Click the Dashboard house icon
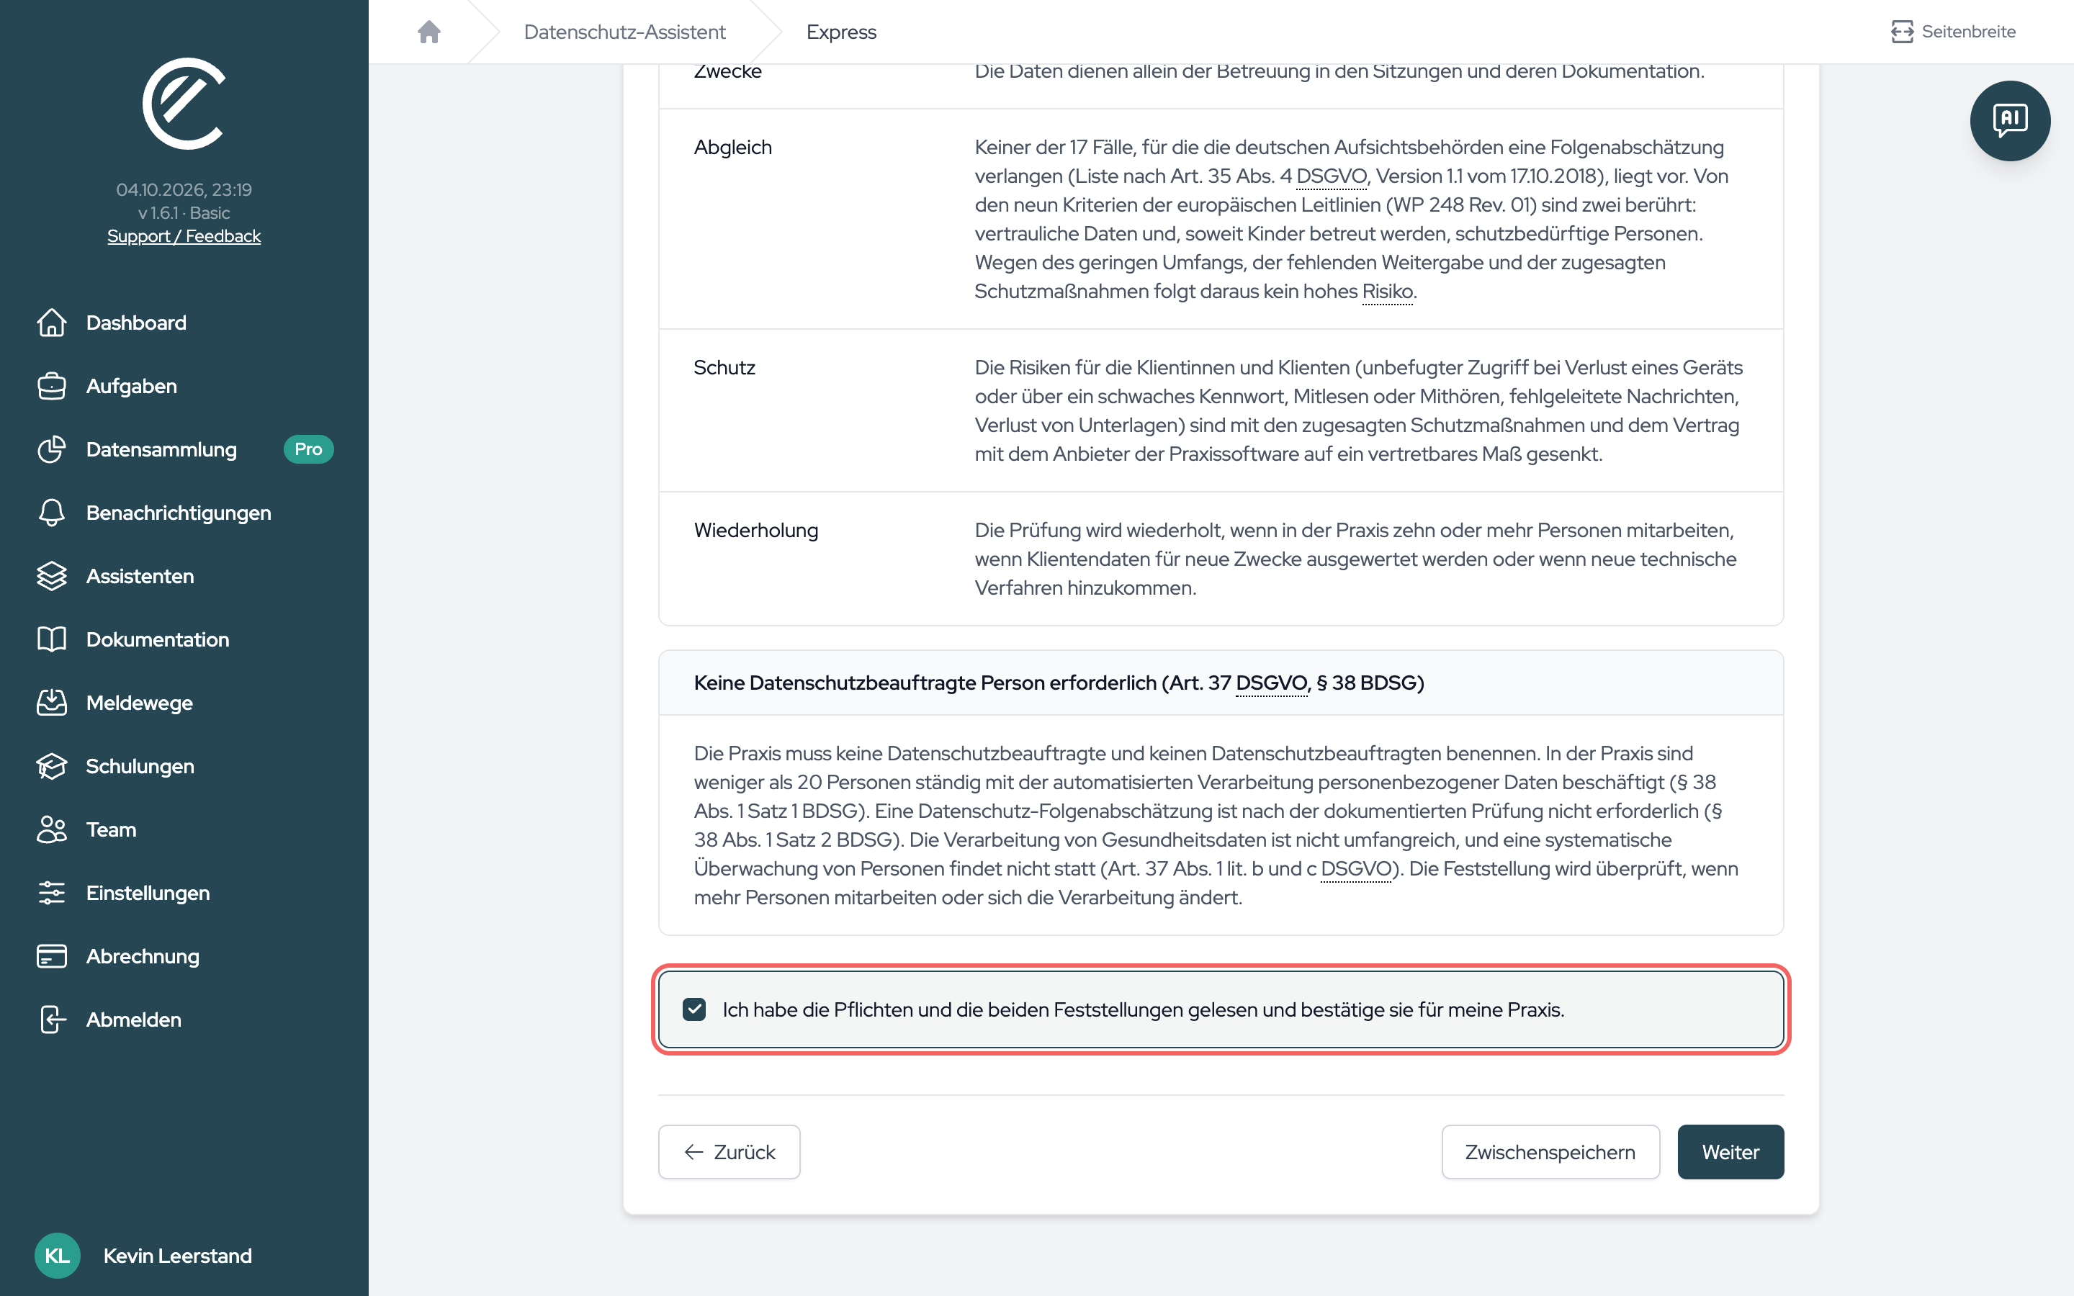Screen dimensions: 2074x1296 click(x=51, y=323)
